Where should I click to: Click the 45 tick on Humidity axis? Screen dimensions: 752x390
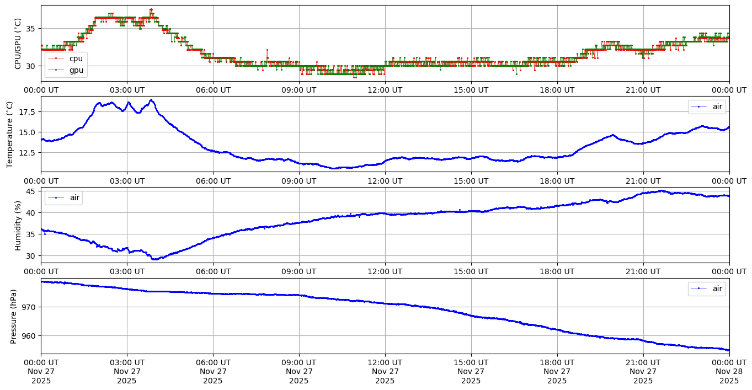coord(31,191)
